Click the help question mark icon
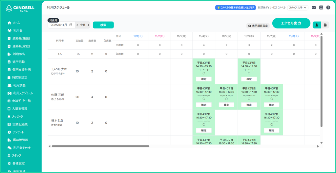The width and height of the screenshot is (336, 173). click(x=328, y=8)
